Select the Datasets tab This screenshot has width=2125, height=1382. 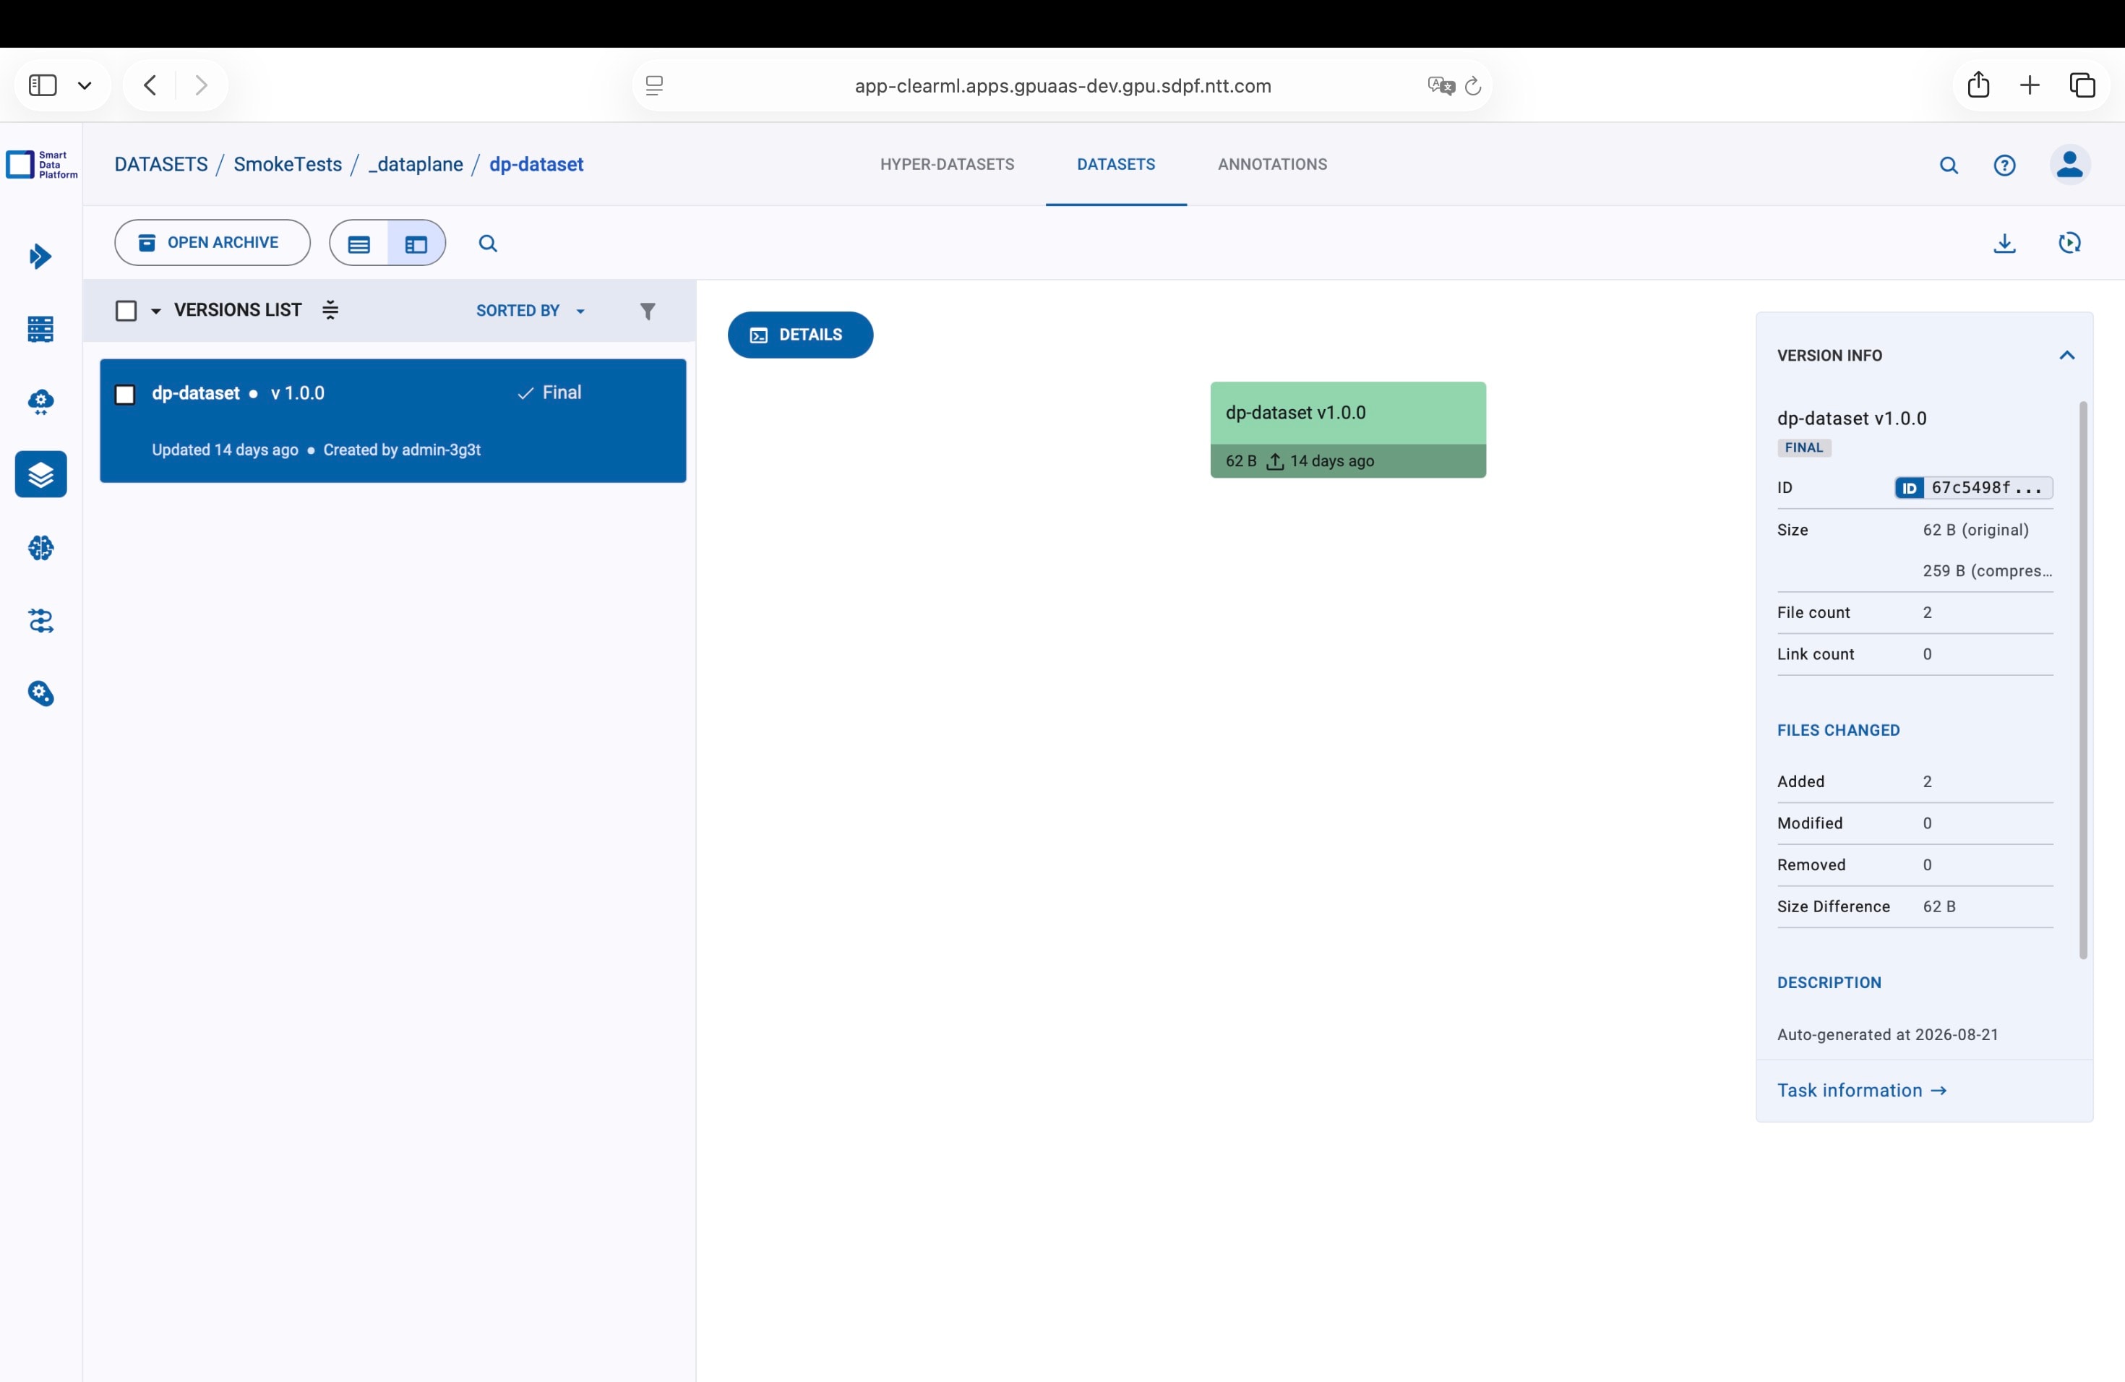click(1116, 164)
